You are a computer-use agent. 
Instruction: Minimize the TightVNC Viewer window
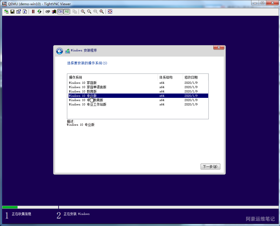click(255, 3)
